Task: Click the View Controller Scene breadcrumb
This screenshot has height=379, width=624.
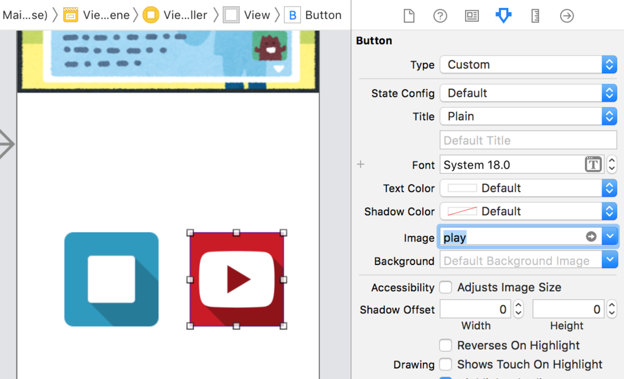Action: pyautogui.click(x=97, y=15)
